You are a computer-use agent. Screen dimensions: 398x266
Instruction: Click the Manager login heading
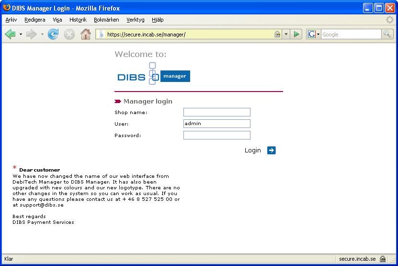point(148,101)
